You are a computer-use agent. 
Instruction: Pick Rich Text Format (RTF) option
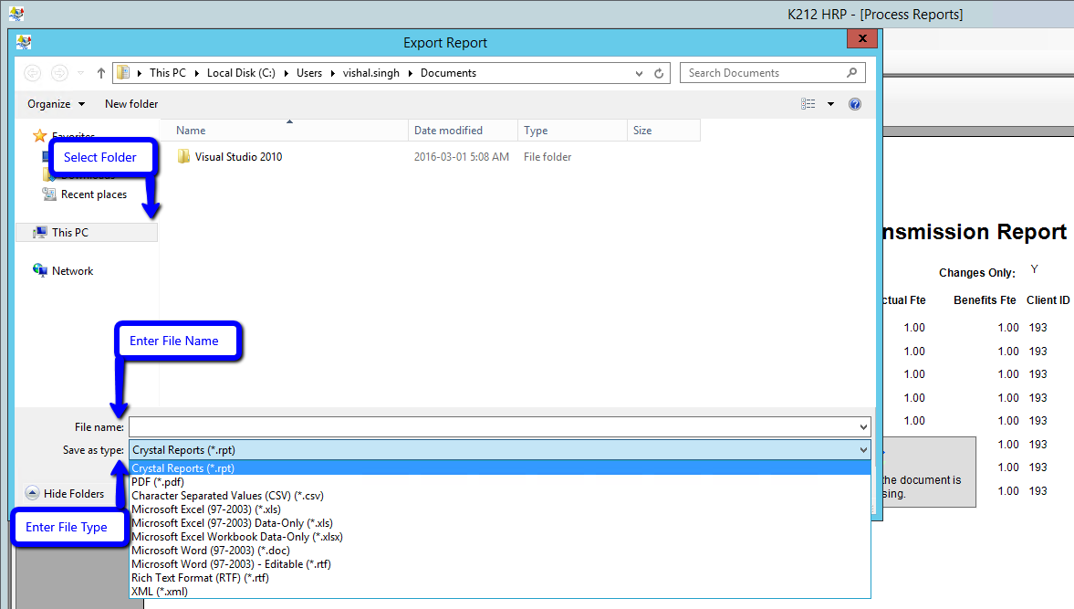[x=200, y=578]
